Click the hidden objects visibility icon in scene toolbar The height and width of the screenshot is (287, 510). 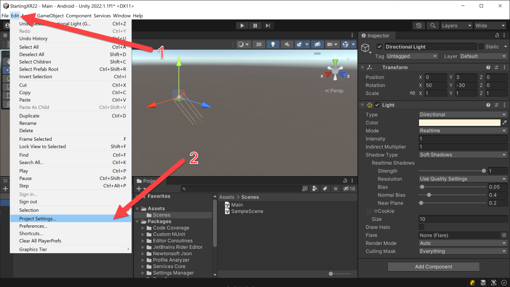317,44
